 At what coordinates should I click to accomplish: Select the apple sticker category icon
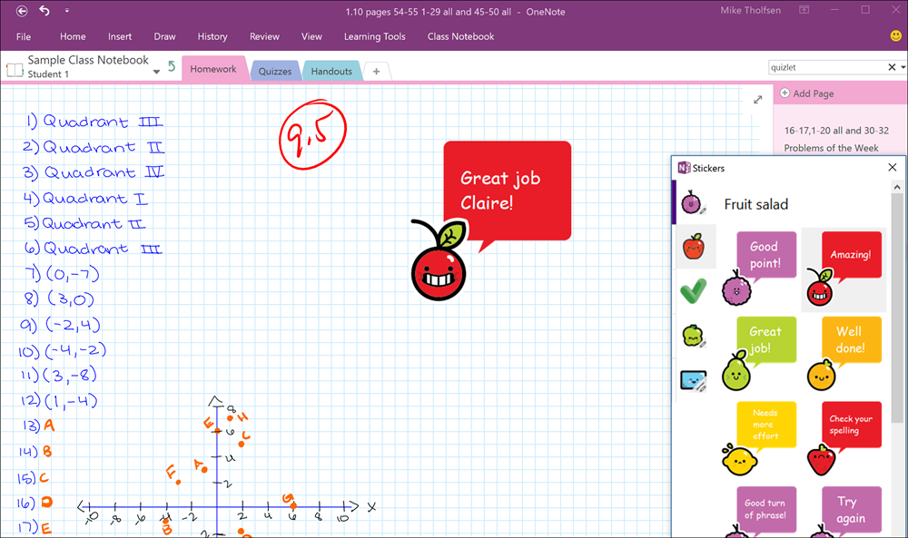pyautogui.click(x=696, y=245)
